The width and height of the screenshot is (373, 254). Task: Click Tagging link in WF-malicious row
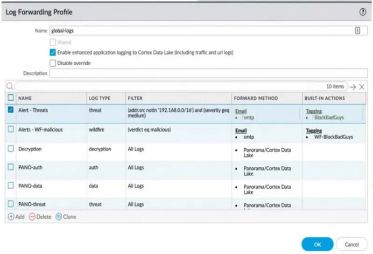(x=314, y=130)
